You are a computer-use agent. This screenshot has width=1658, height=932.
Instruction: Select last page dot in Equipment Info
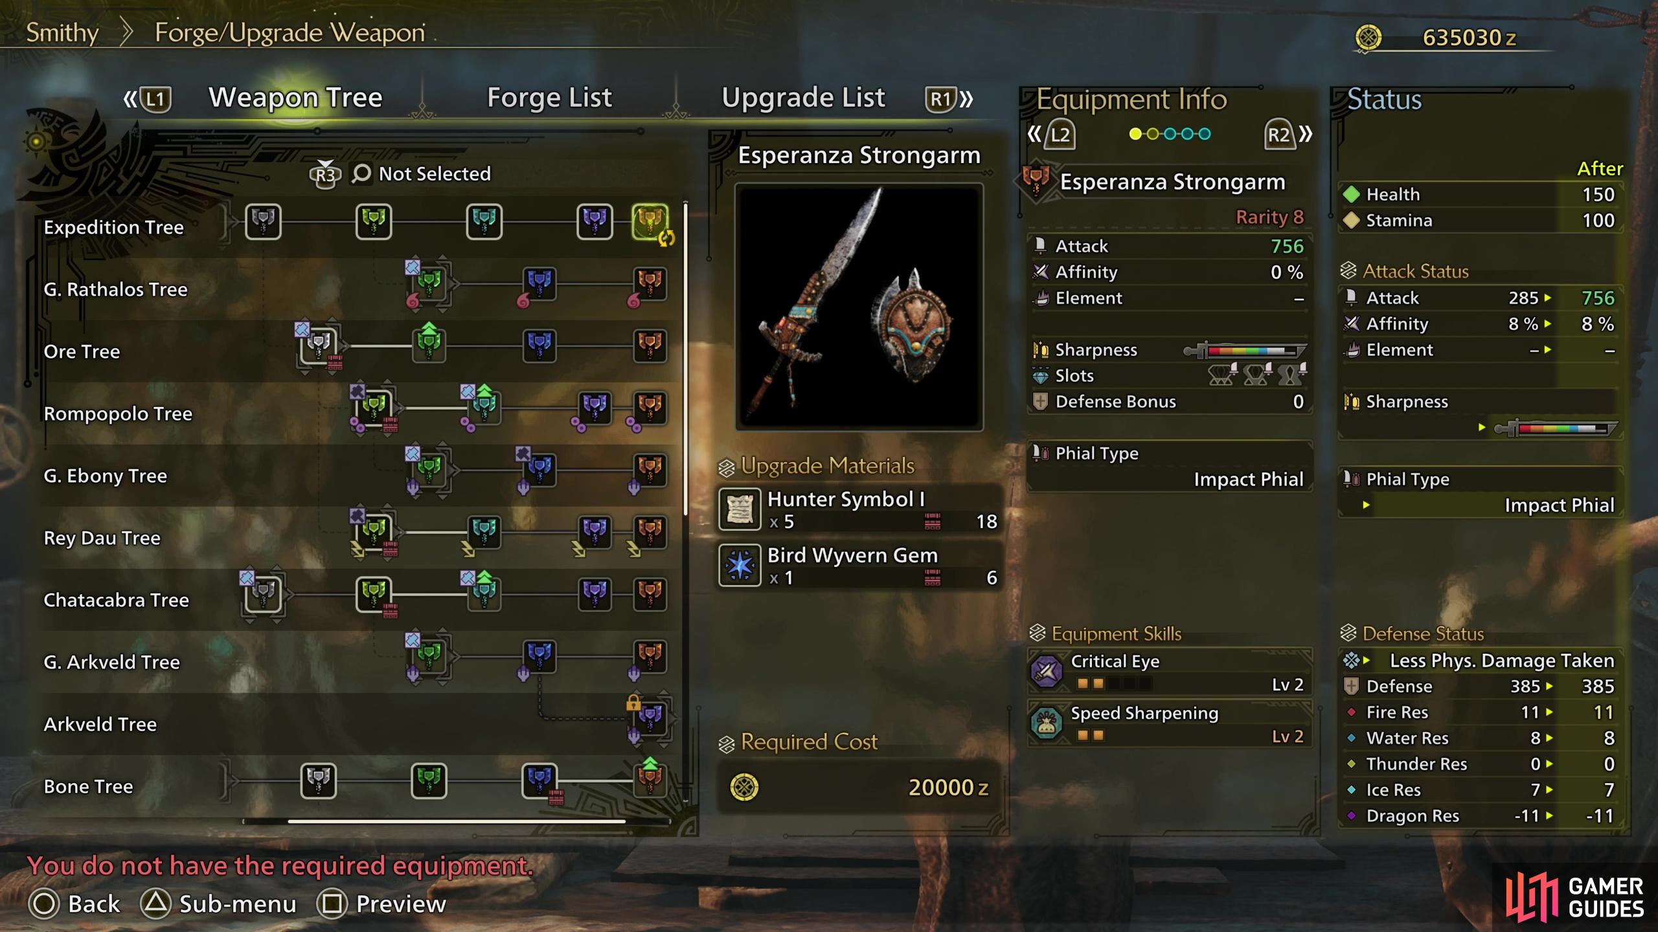[1204, 134]
